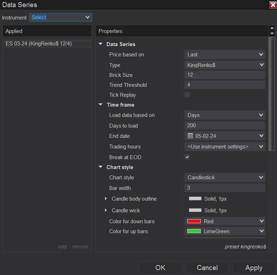Open the Instrument Select dropdown
Viewport: 277px width, 275px height.
coord(61,17)
